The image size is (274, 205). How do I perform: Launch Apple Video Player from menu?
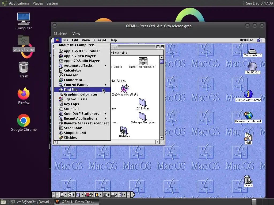point(82,56)
